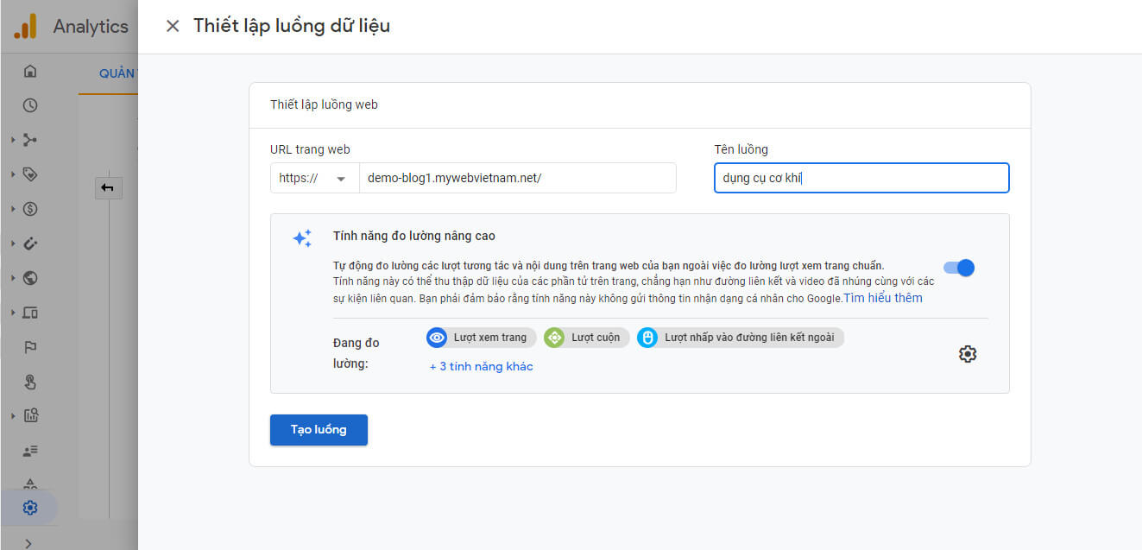Click the URL trang web input field
Image resolution: width=1142 pixels, height=550 pixels.
point(517,178)
